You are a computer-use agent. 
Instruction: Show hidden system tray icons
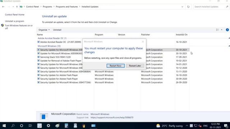[x=187, y=126]
